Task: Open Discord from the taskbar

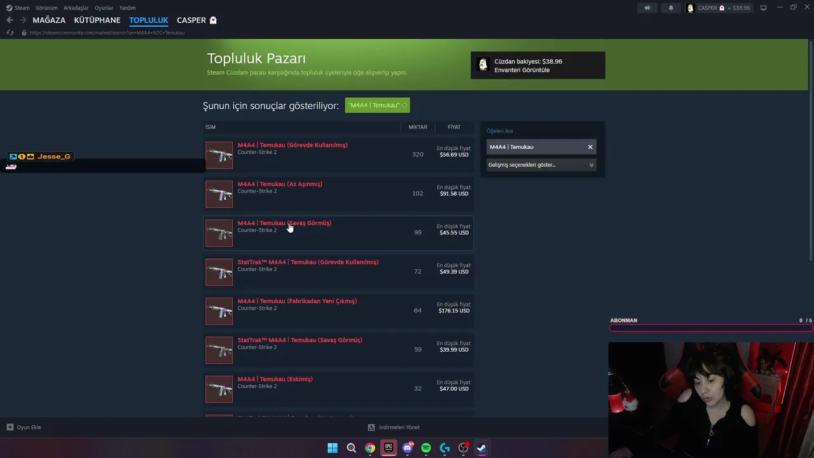Action: coord(408,448)
